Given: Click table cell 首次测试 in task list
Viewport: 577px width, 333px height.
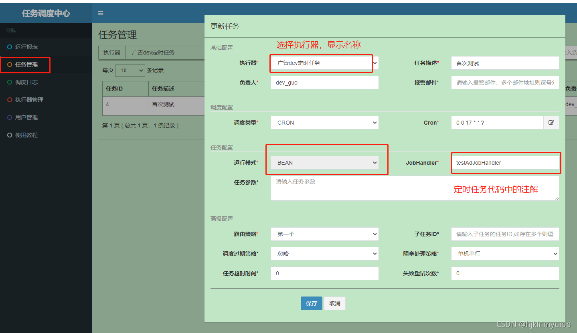Looking at the screenshot, I should [176, 106].
